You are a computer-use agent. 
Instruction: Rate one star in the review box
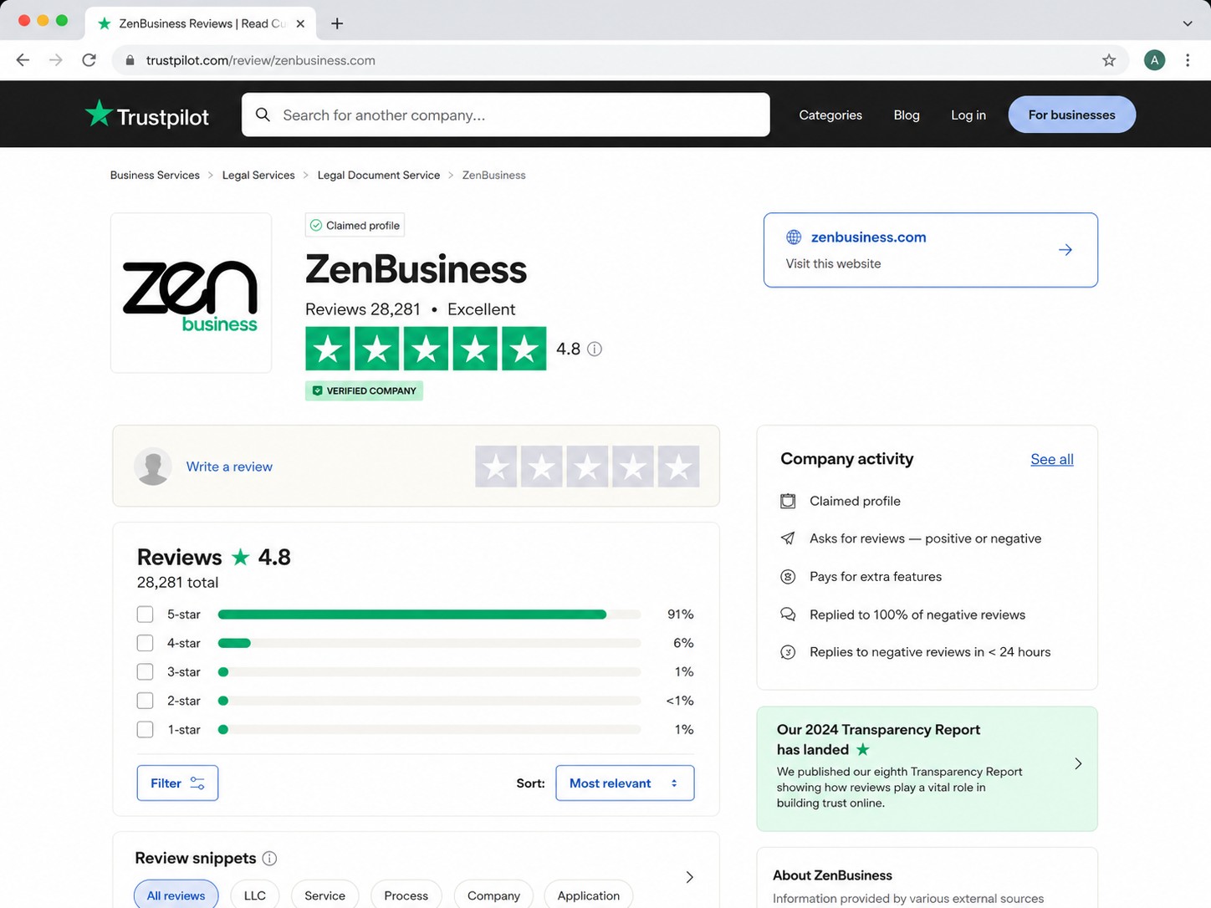(x=496, y=467)
